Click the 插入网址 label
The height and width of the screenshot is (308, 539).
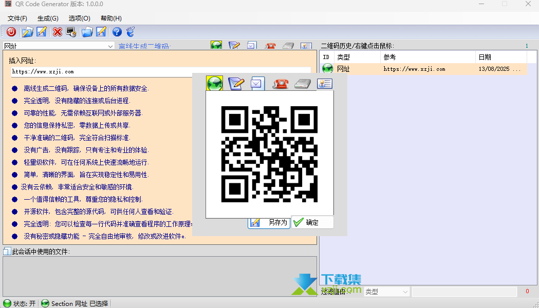(22, 61)
